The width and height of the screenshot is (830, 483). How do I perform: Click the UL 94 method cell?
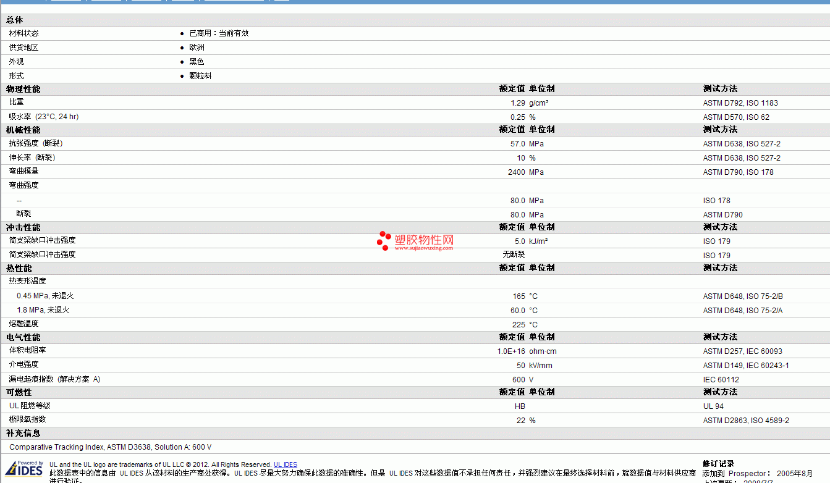point(713,406)
